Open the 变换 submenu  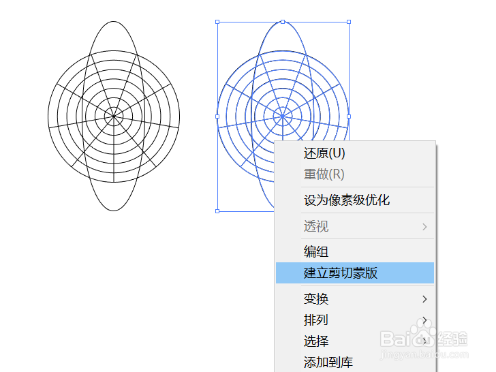[x=355, y=299]
